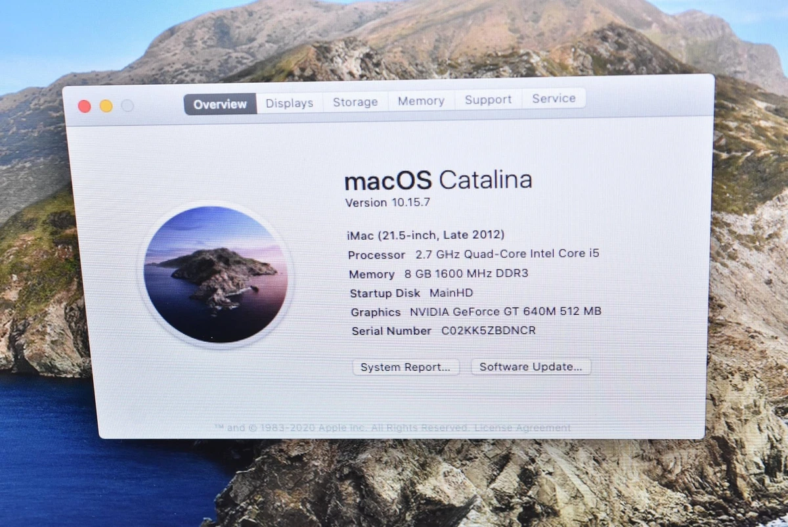Click the macOS Catalina island logo
The height and width of the screenshot is (527, 788).
(215, 275)
